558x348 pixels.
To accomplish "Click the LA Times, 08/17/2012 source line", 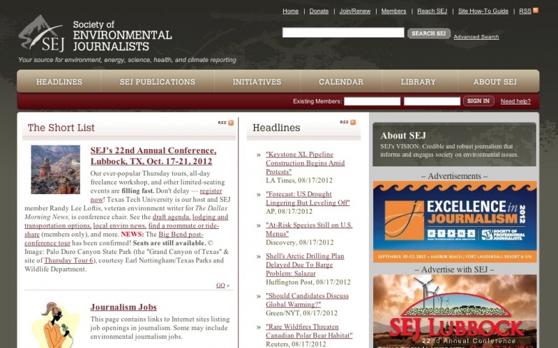I will pyautogui.click(x=299, y=180).
